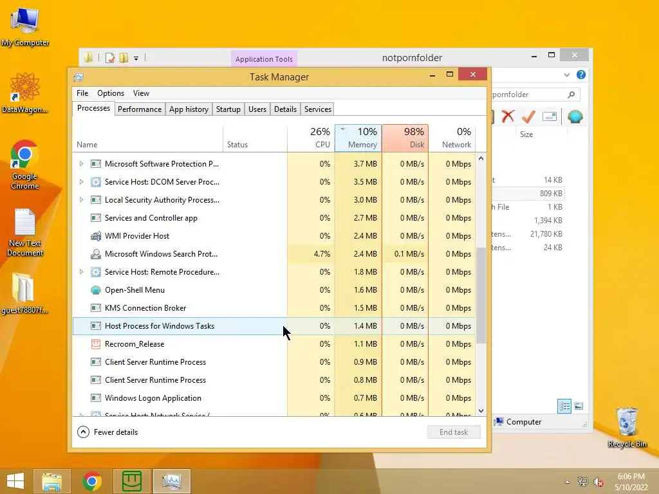
Task: Expand Service Host: DCOM Server process
Action: pyautogui.click(x=82, y=182)
